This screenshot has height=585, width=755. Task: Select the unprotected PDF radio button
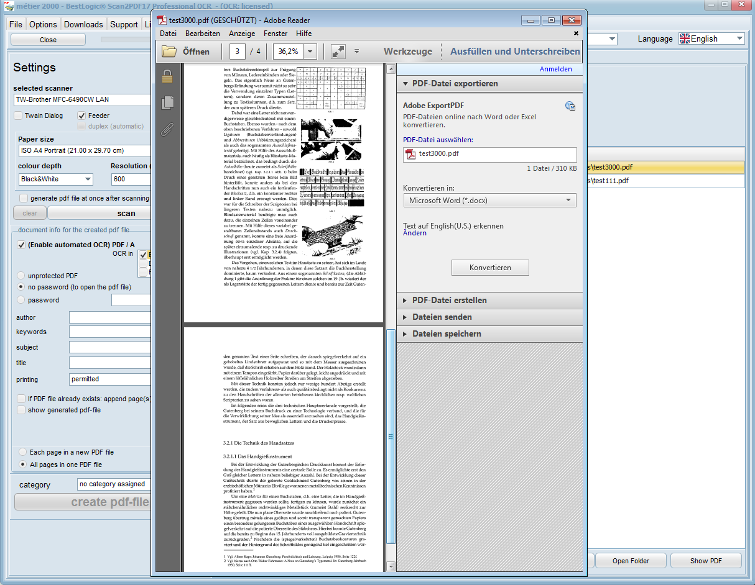21,276
